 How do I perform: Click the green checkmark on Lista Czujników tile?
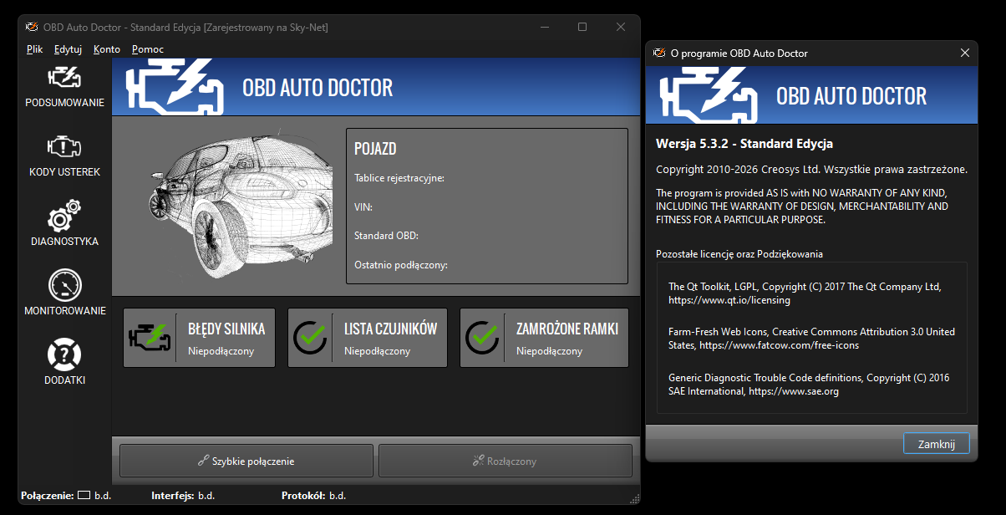[x=311, y=338]
